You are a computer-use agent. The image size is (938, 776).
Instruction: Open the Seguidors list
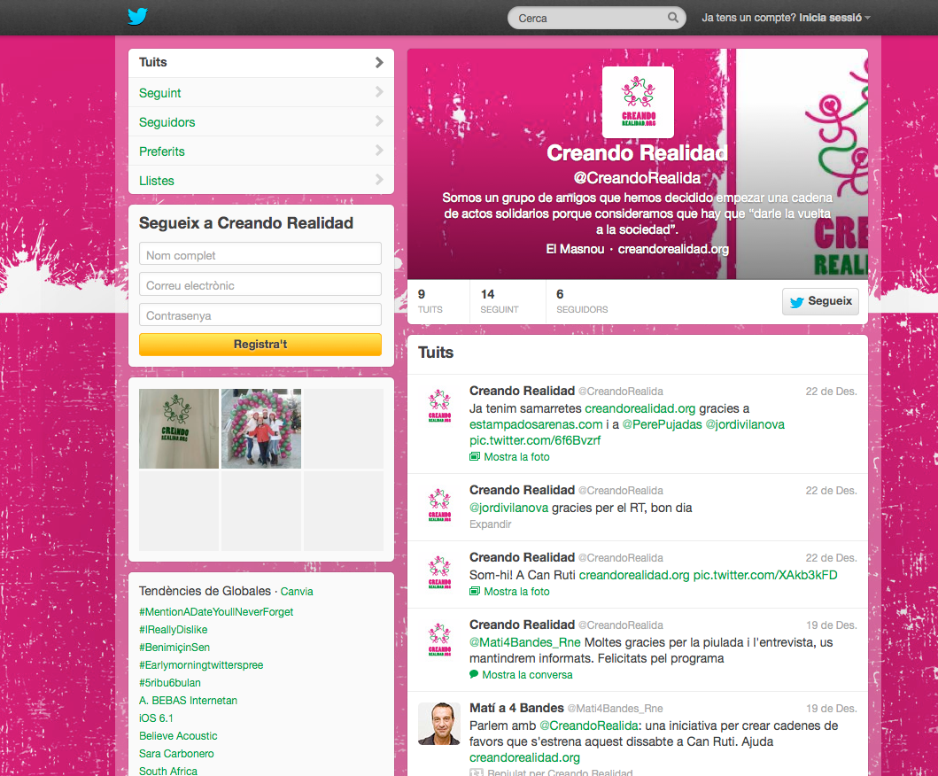pos(260,122)
